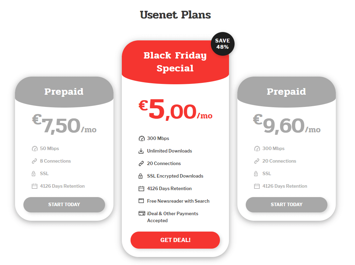Click the speed gauge icon beside 50 Mbps
The width and height of the screenshot is (355, 265).
[x=35, y=148]
